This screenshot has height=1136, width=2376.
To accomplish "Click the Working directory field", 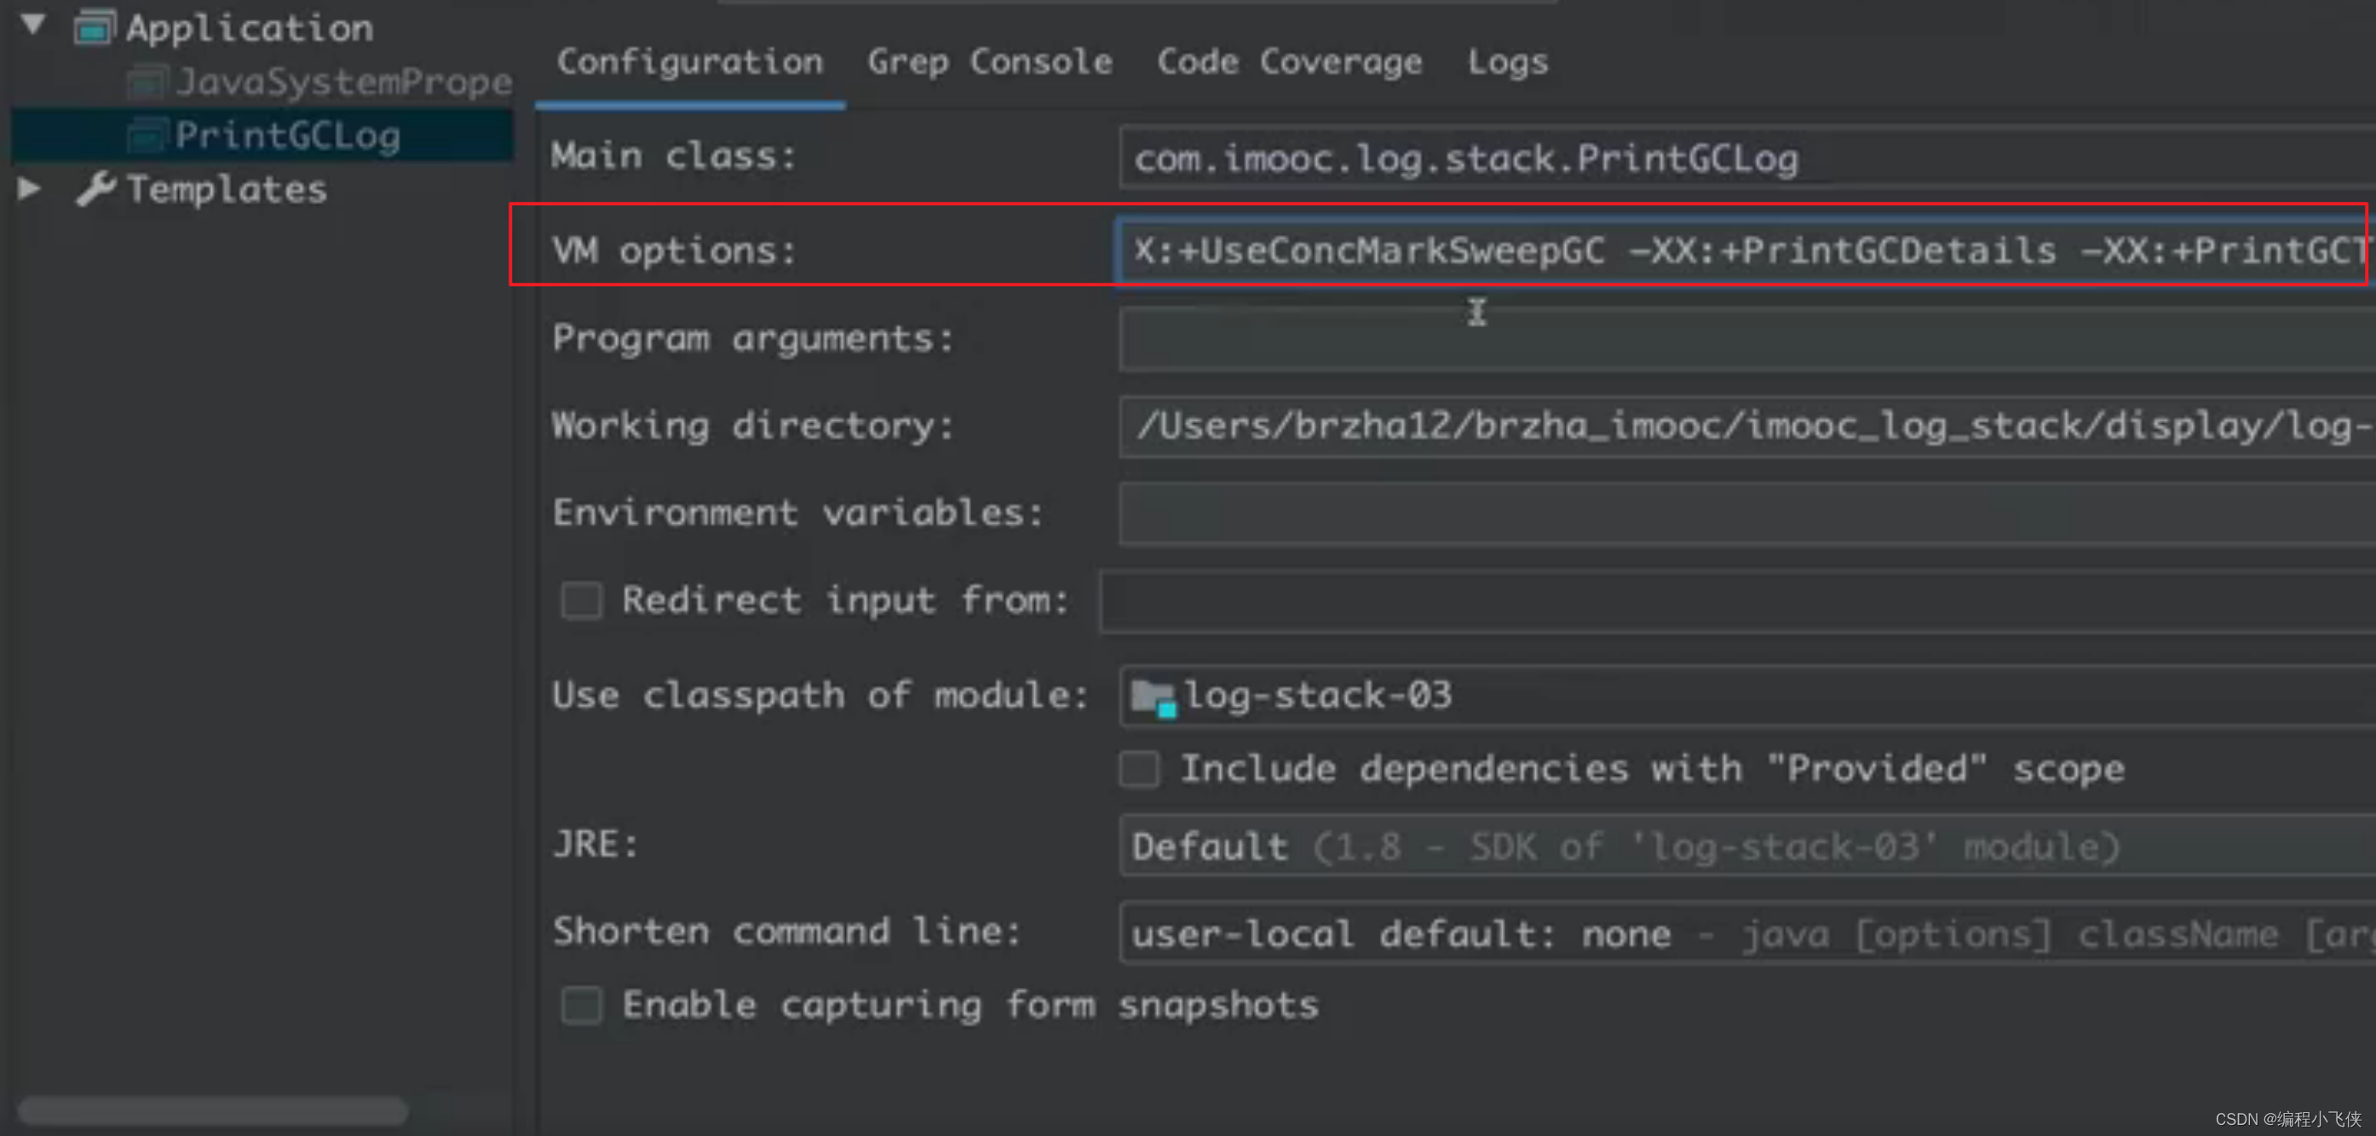I will (1747, 426).
